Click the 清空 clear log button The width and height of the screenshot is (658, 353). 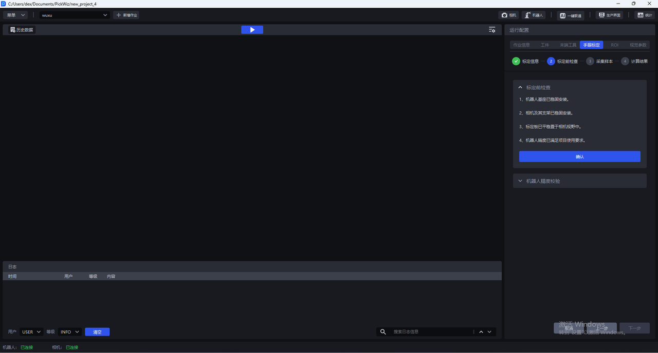click(97, 332)
